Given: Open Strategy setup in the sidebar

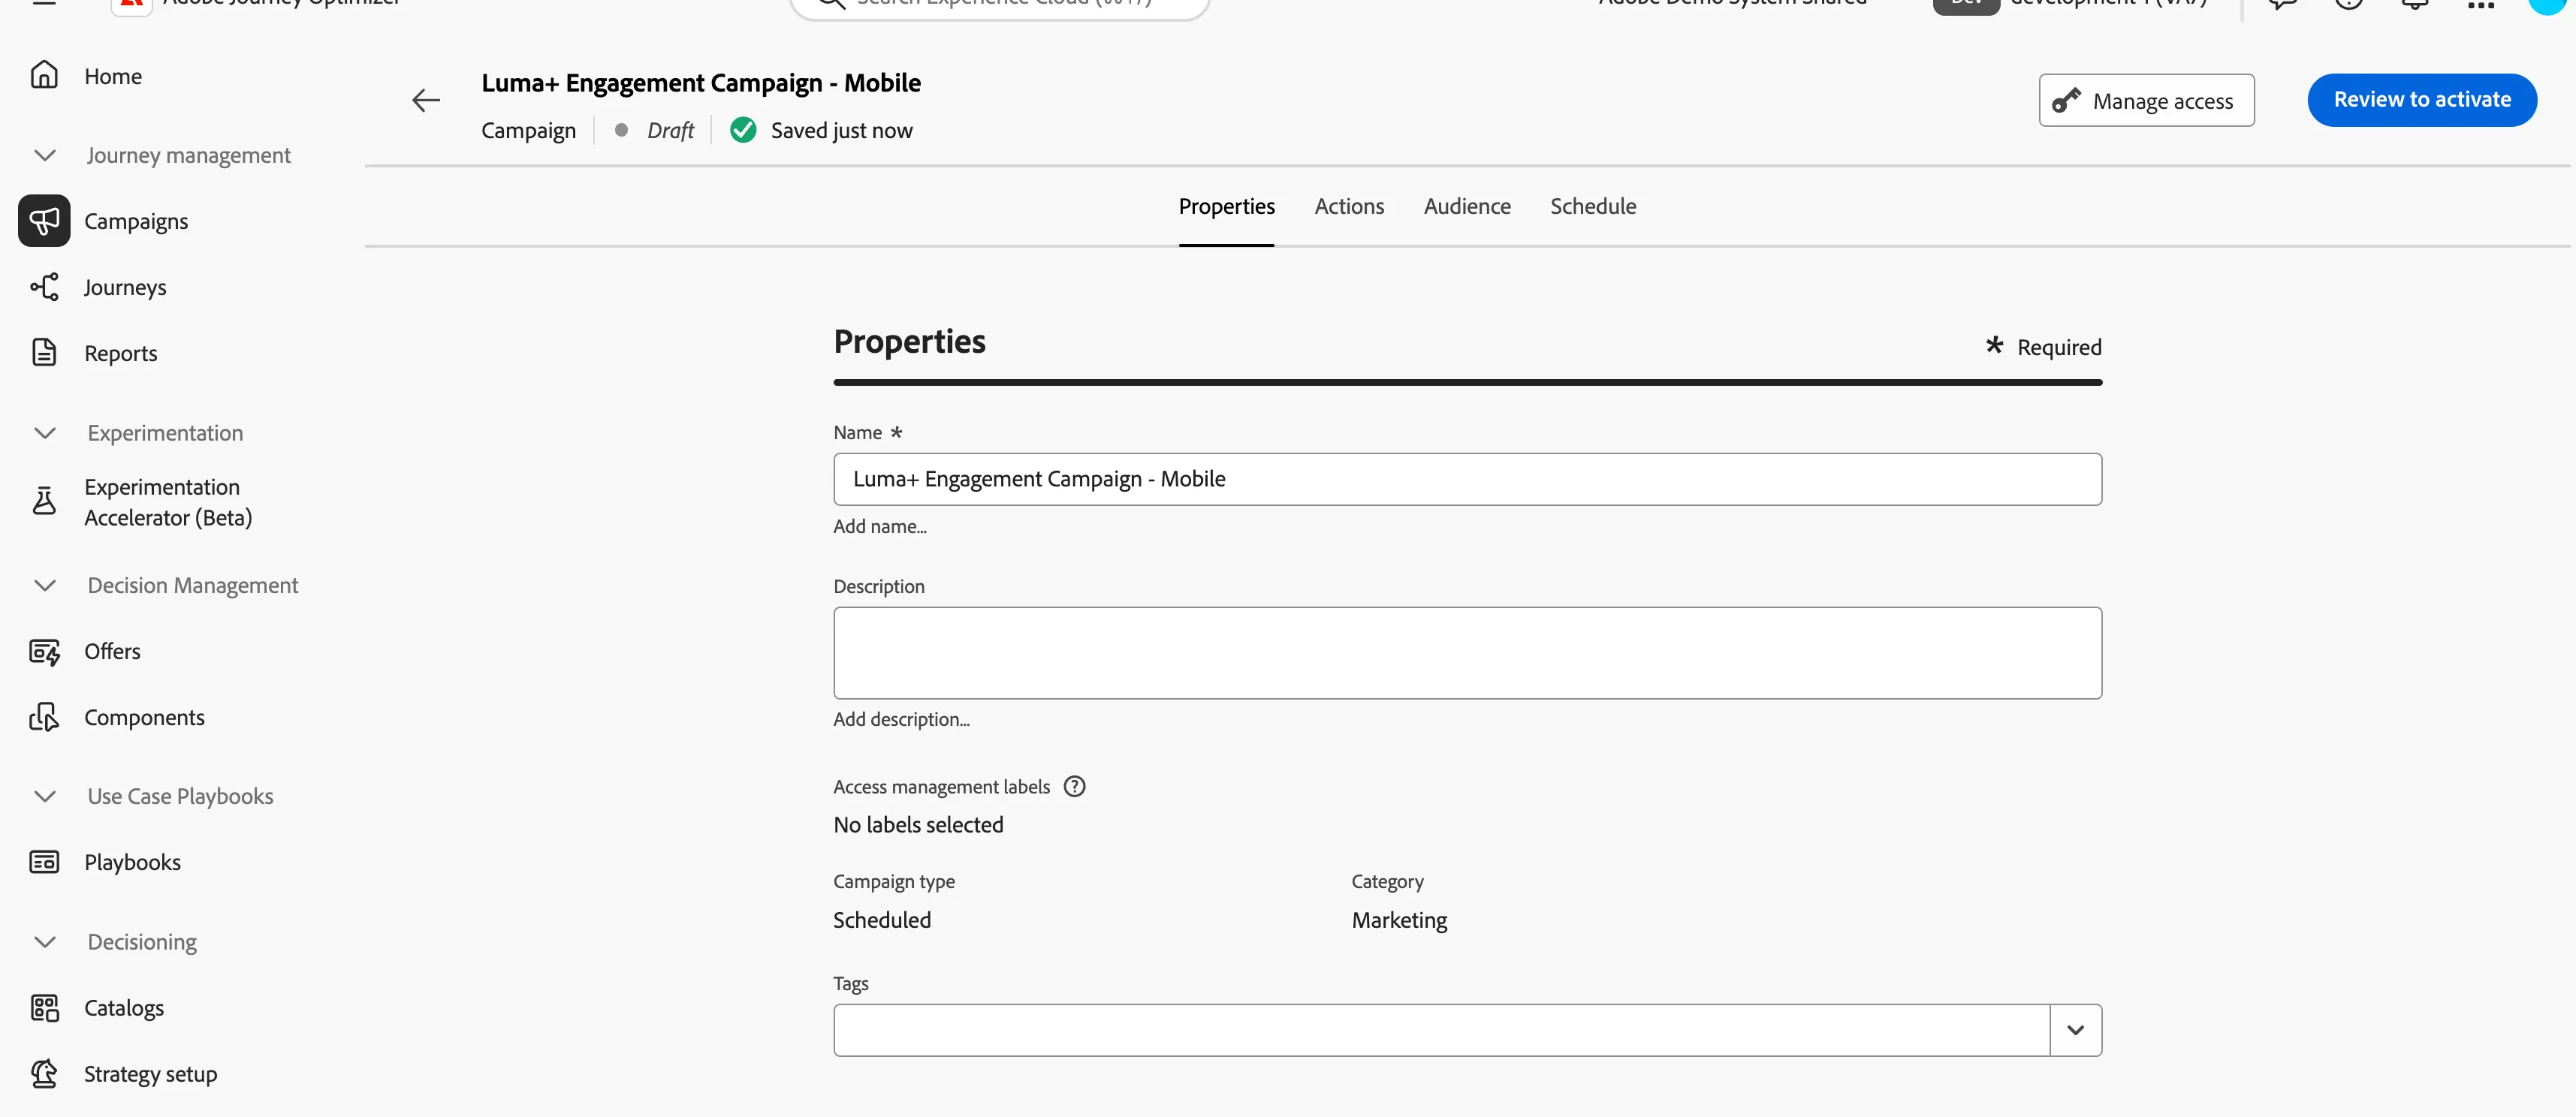Looking at the screenshot, I should [150, 1074].
